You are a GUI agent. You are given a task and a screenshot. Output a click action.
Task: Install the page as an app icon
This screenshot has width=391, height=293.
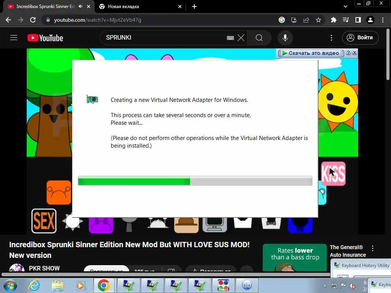294,20
